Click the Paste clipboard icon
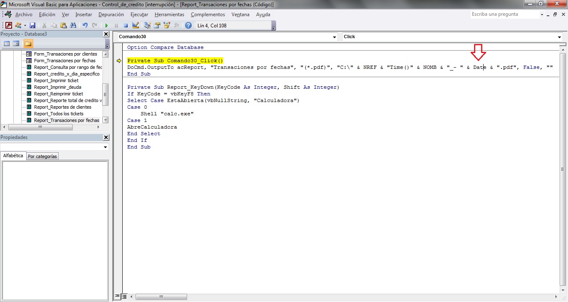Image resolution: width=568 pixels, height=302 pixels. click(64, 25)
